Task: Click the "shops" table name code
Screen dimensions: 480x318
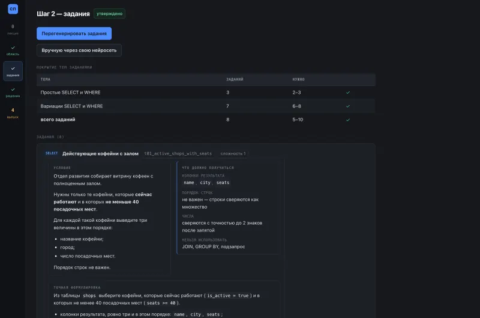Action: click(x=89, y=296)
